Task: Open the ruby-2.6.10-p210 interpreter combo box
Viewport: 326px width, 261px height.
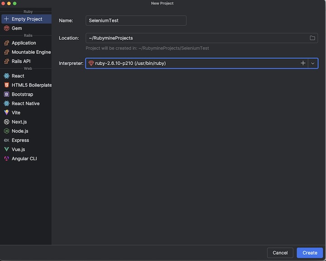Action: click(x=190, y=63)
